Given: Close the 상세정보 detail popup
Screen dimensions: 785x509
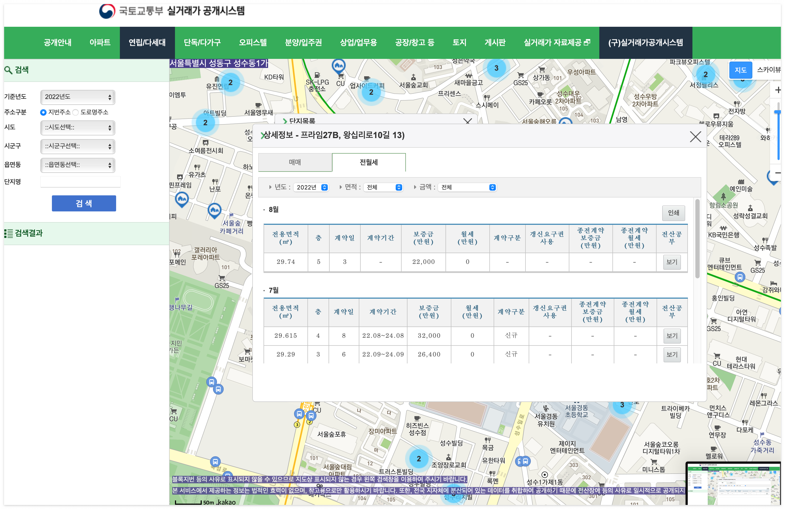Looking at the screenshot, I should click(696, 136).
